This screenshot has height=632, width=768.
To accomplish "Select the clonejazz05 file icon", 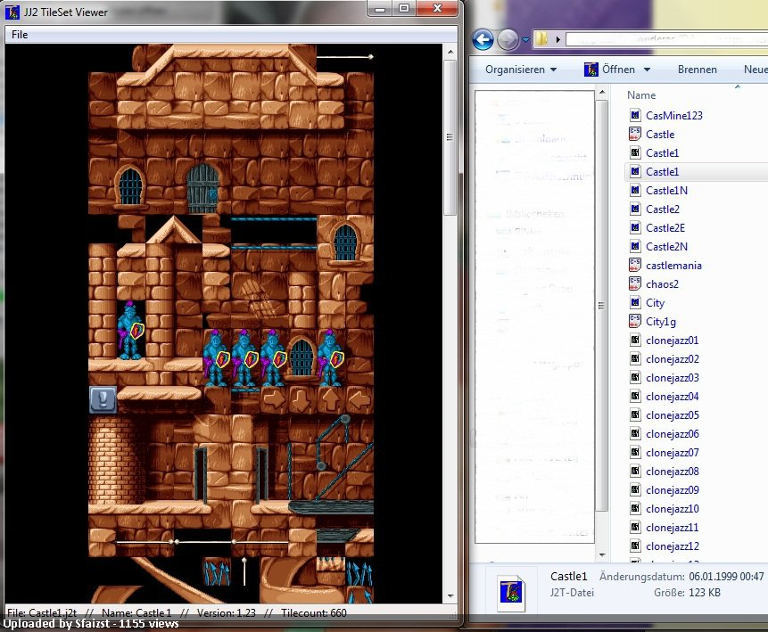I will [635, 415].
